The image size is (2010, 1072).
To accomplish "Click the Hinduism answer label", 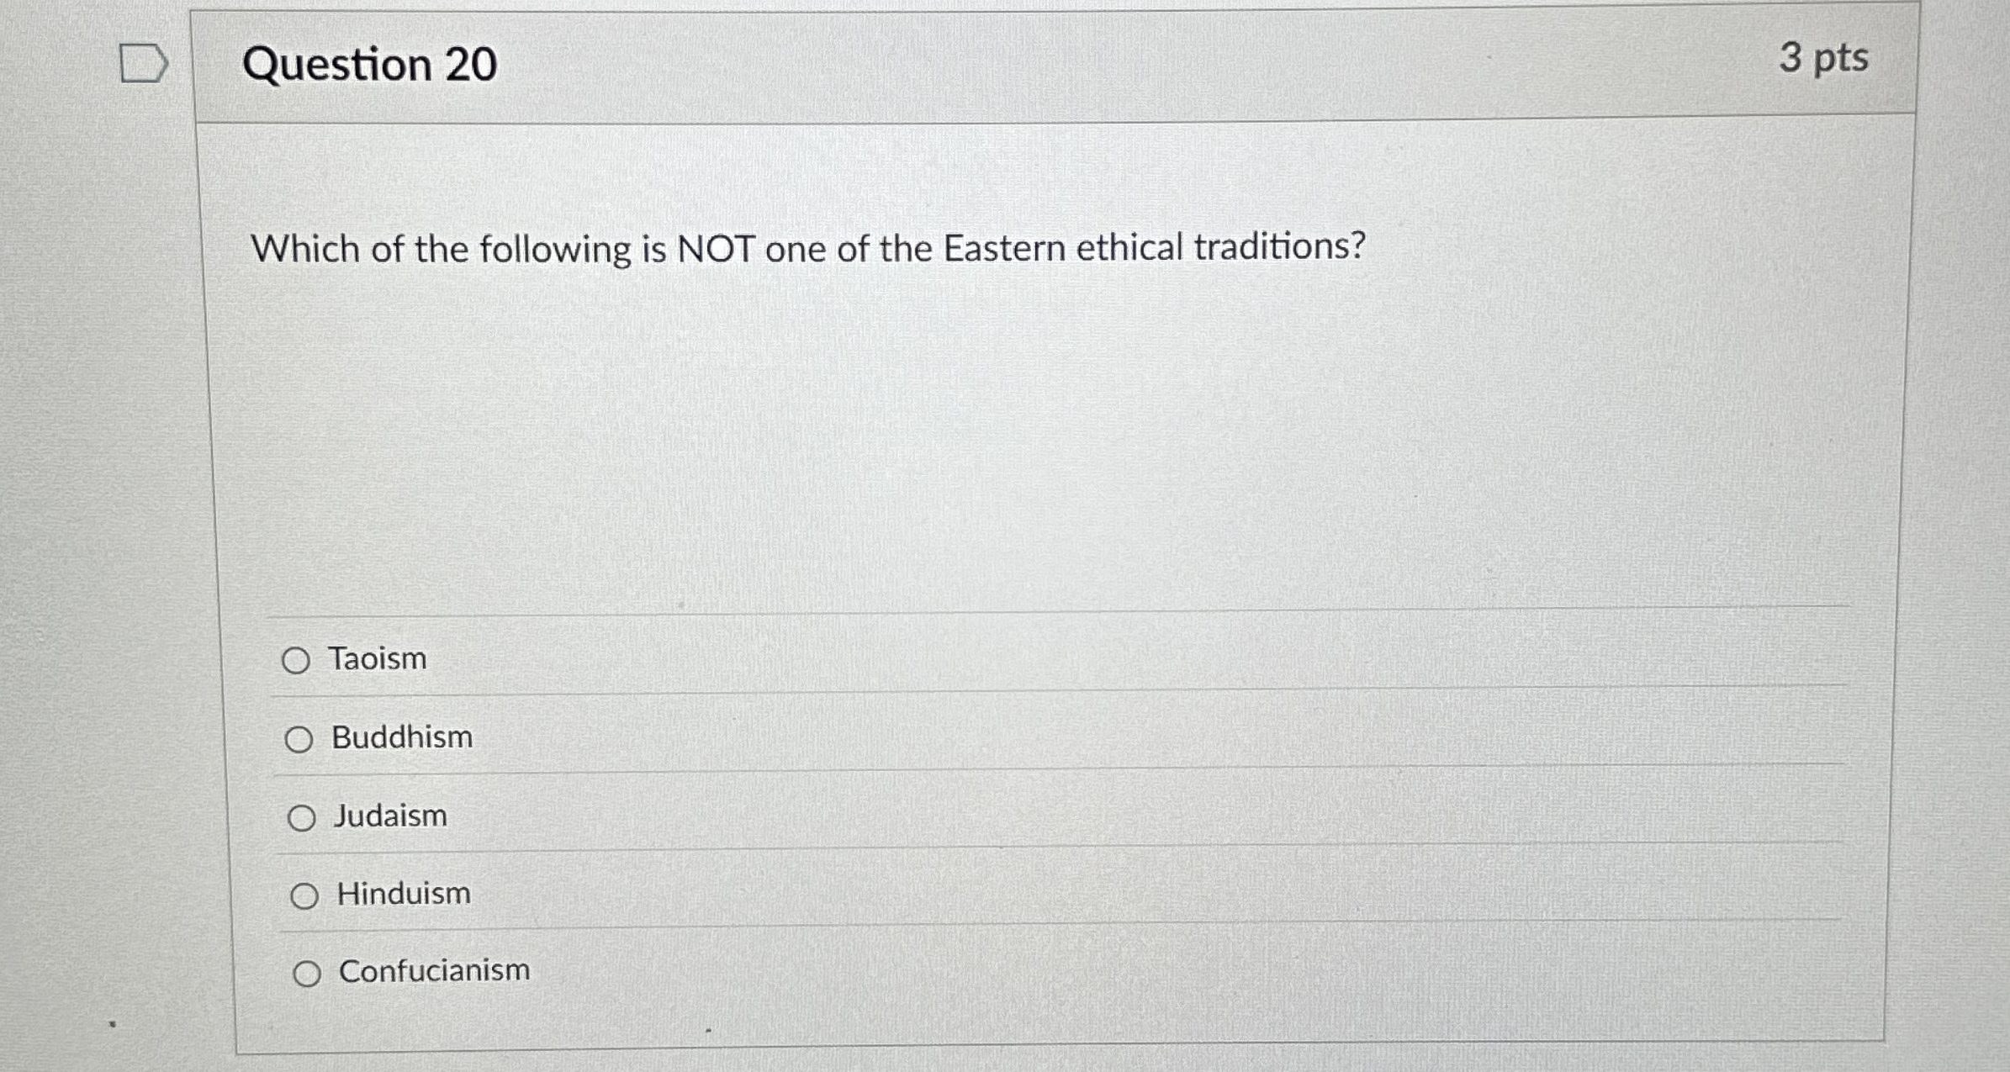I will pyautogui.click(x=403, y=895).
